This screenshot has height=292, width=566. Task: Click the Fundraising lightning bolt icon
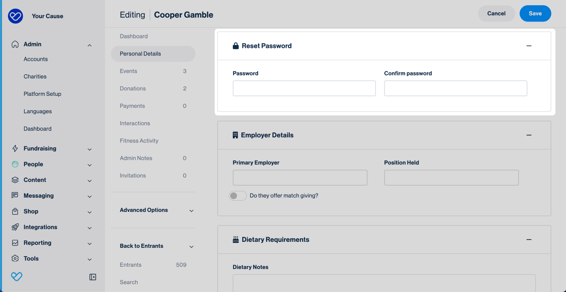tap(15, 149)
